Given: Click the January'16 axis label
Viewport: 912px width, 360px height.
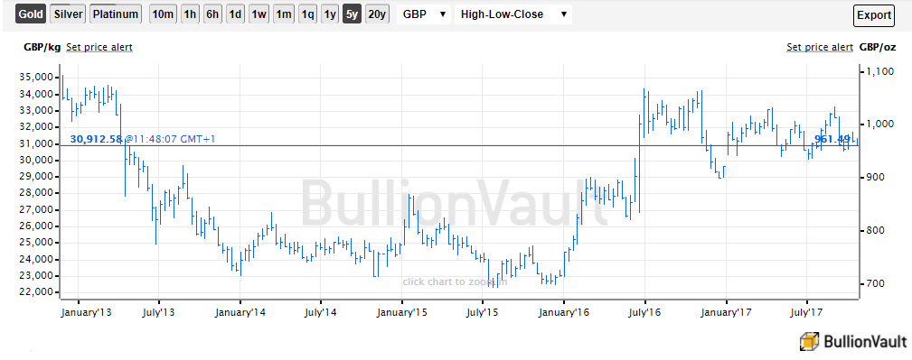Looking at the screenshot, I should coord(564,312).
